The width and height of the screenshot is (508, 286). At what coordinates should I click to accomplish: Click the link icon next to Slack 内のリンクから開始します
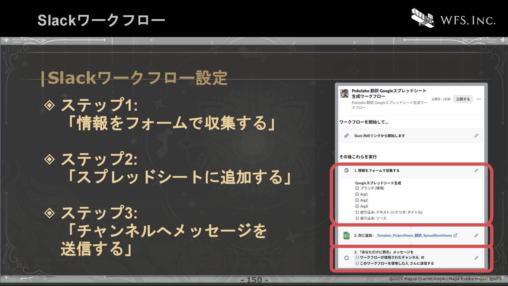pyautogui.click(x=346, y=136)
